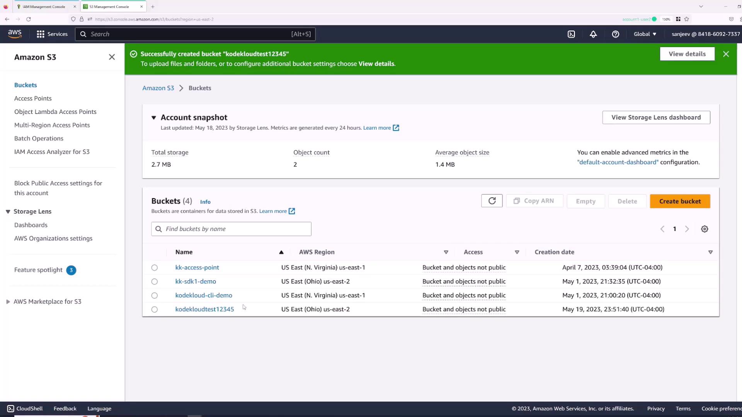Screen dimensions: 742x417
Task: Open the kk-sdk1-demo bucket link
Action: (x=196, y=281)
